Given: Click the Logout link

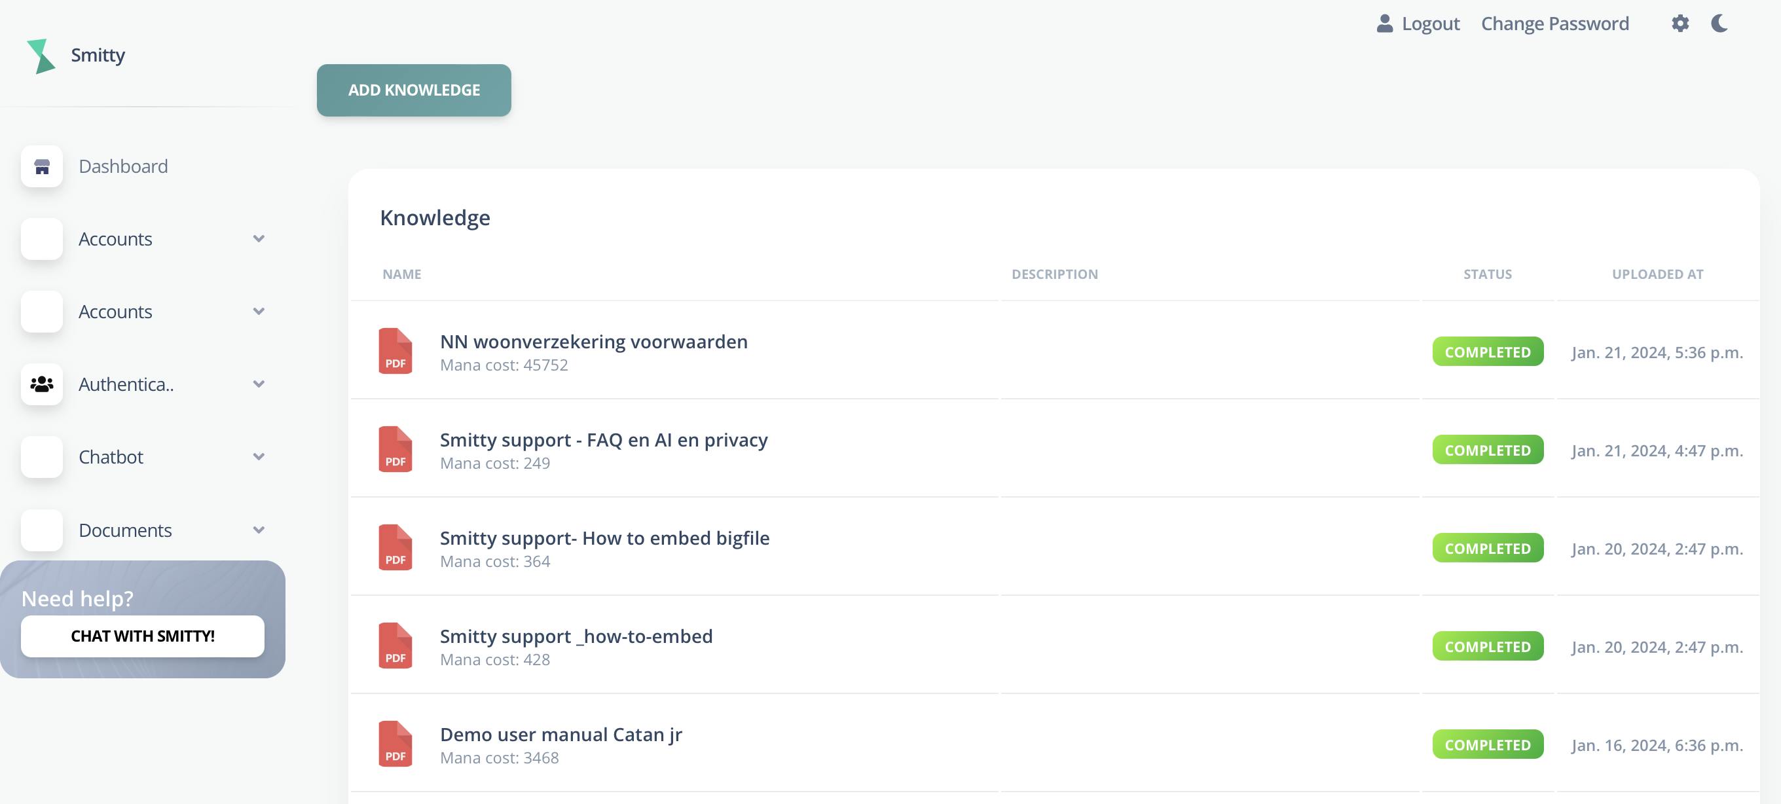Looking at the screenshot, I should point(1430,24).
